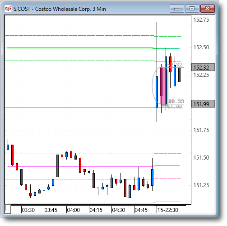Click the 04:00 time axis label
The height and width of the screenshot is (226, 227).
[x=74, y=210]
